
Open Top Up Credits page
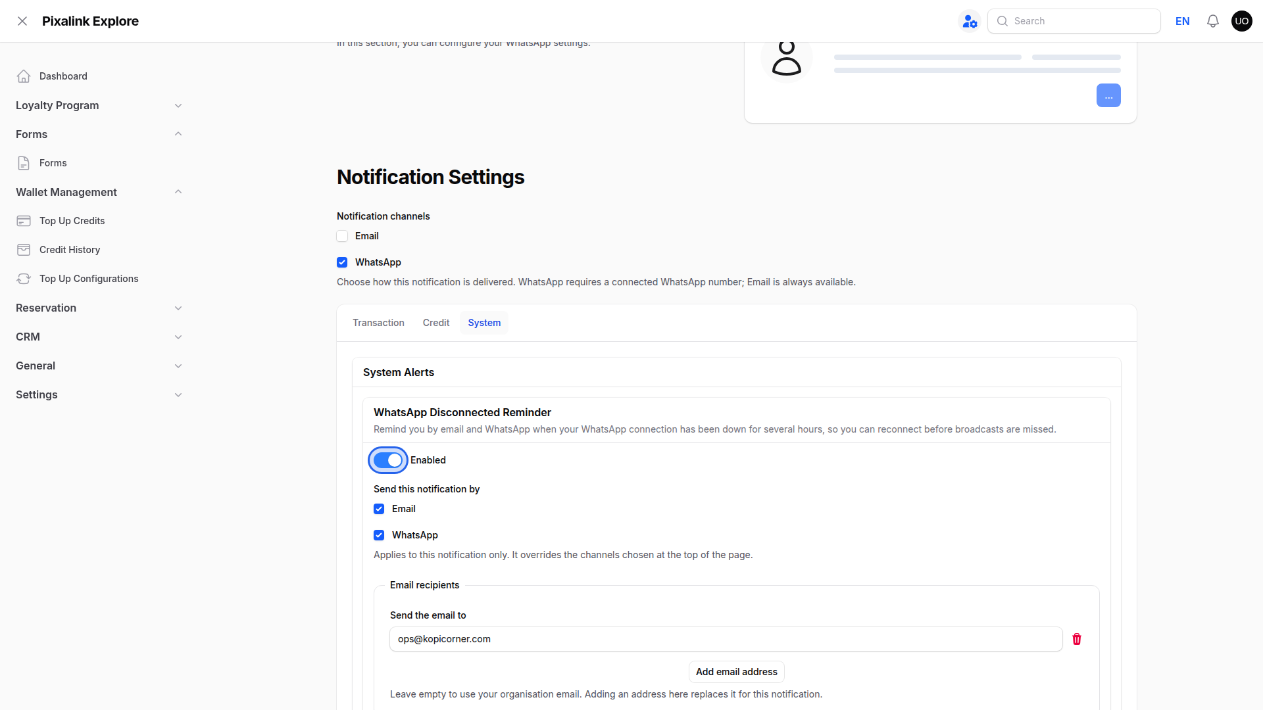[99, 221]
